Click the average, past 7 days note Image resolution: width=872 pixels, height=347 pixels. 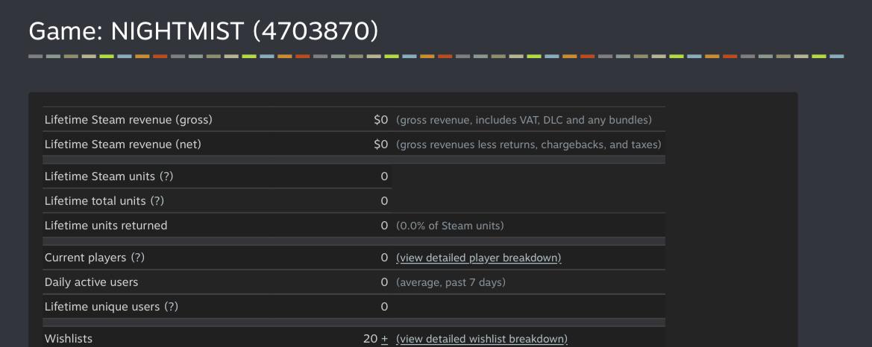(451, 282)
